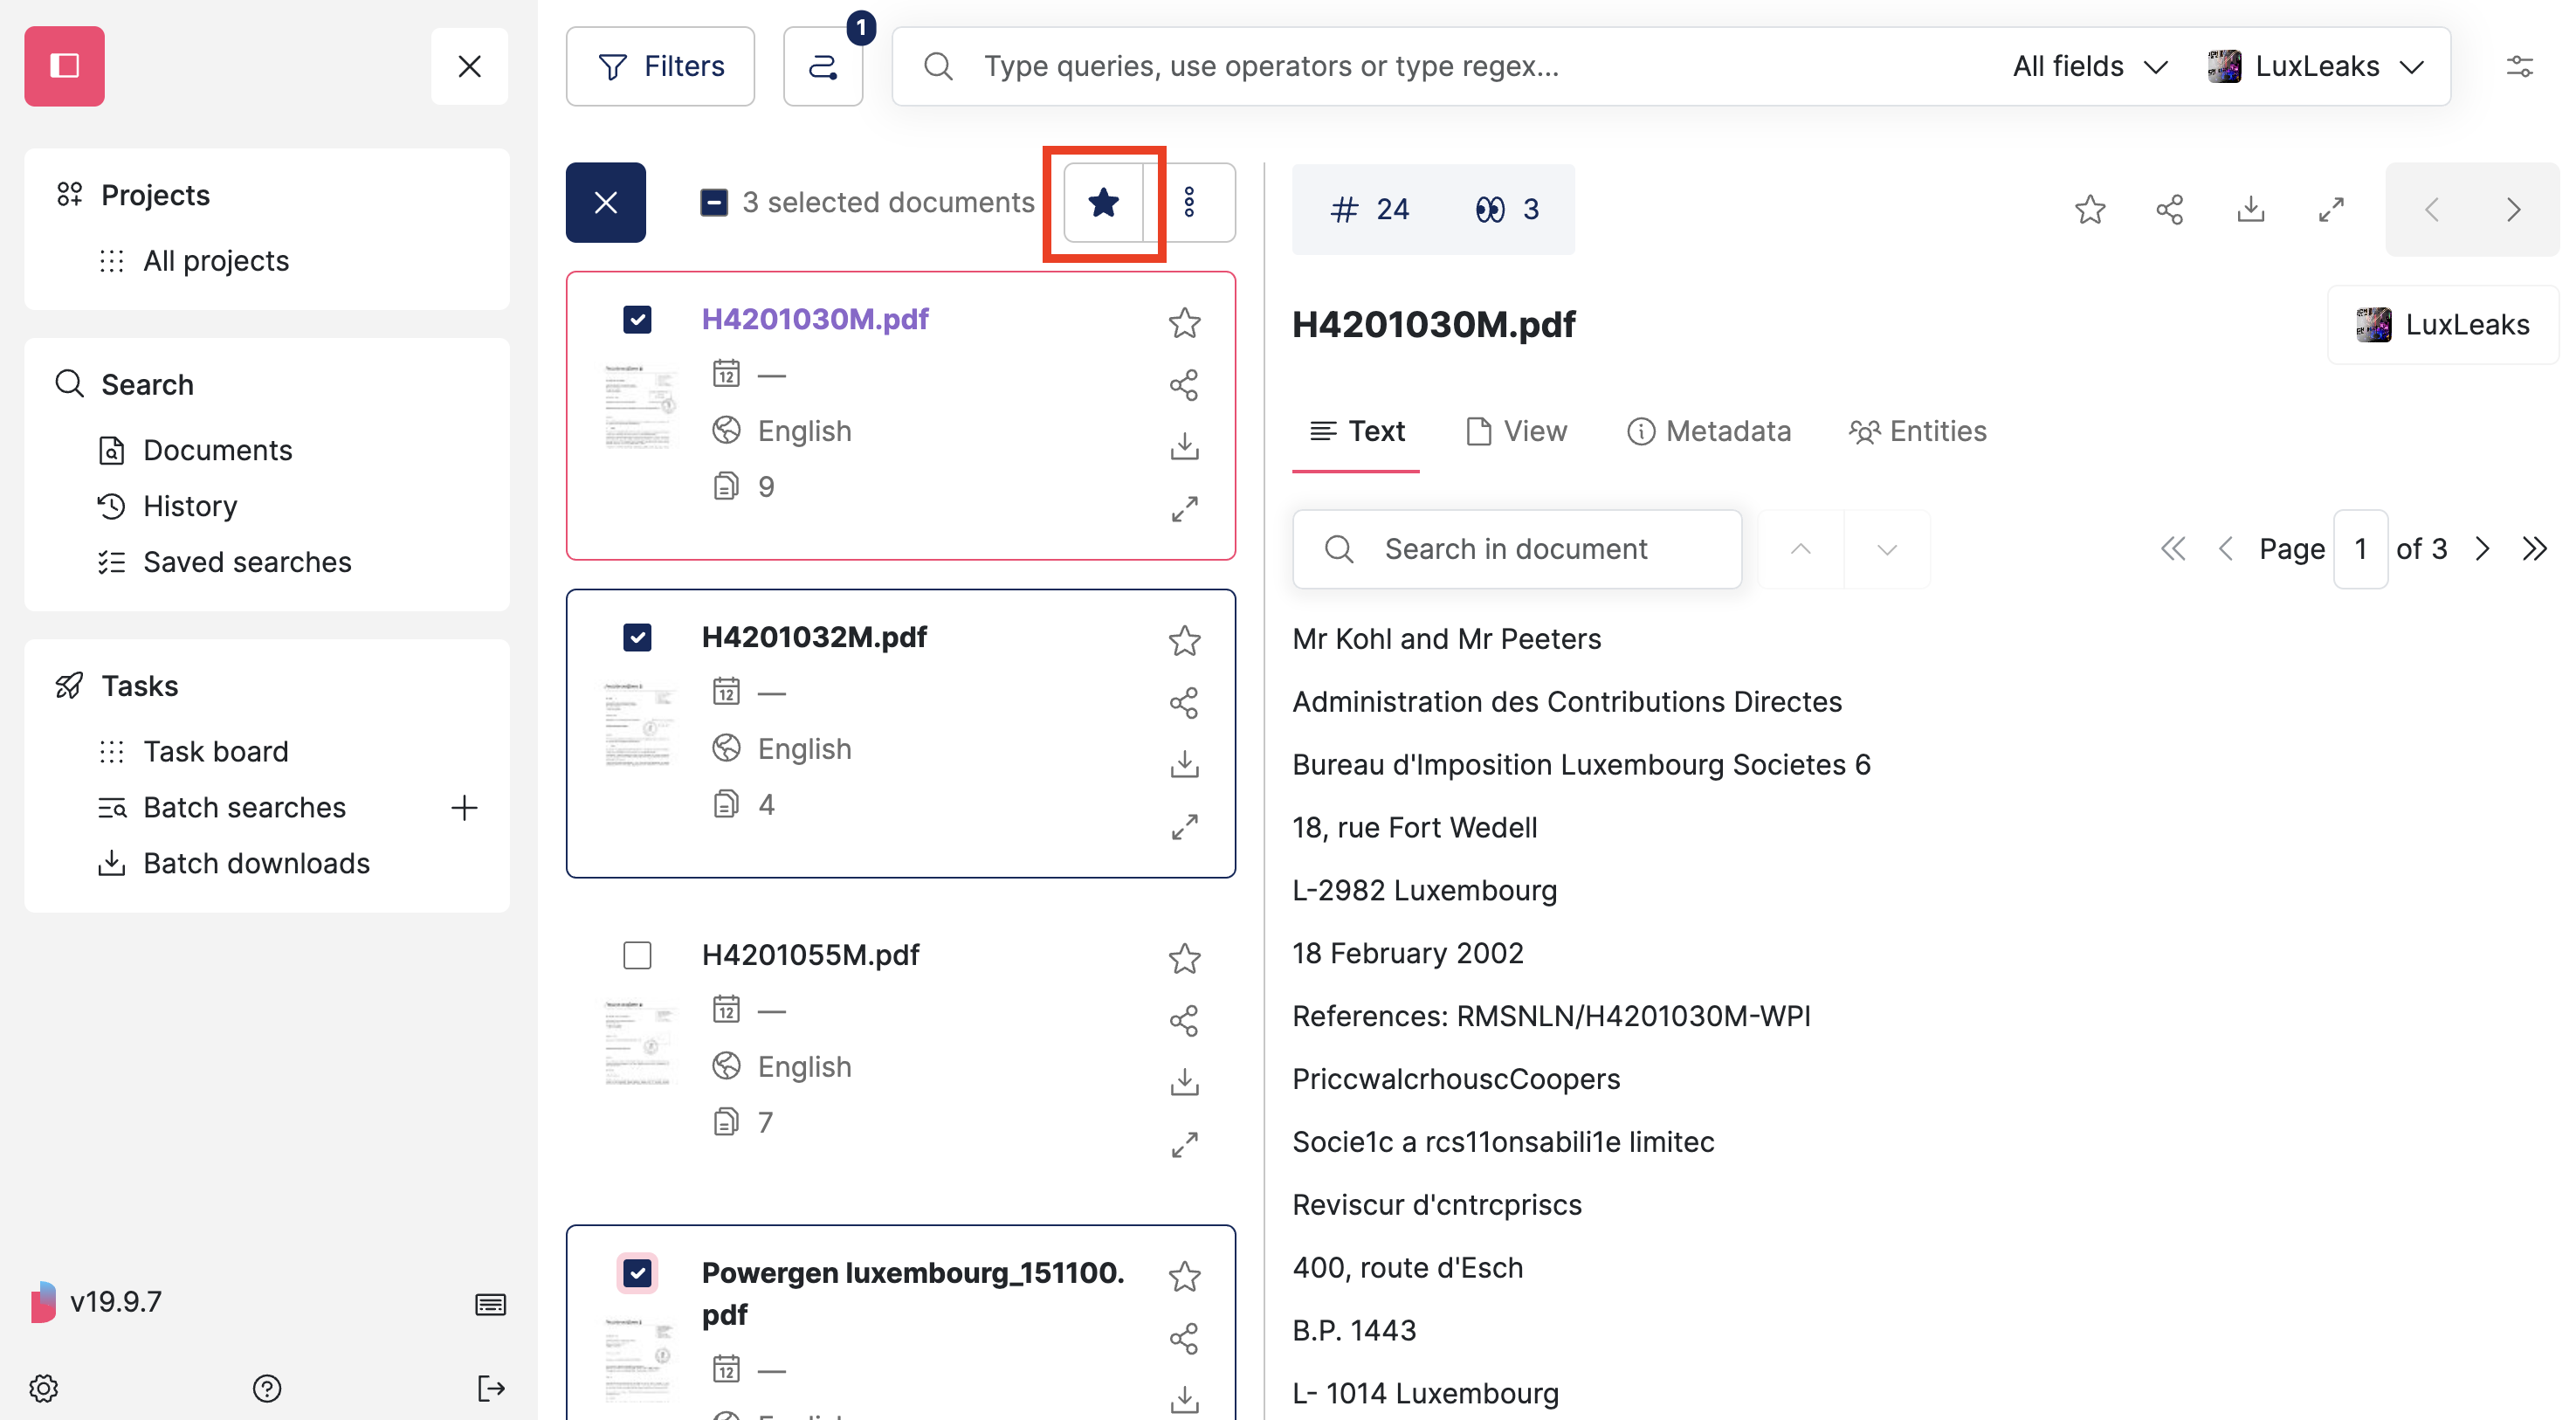Switch to the Metadata tab
The width and height of the screenshot is (2576, 1420).
(x=1709, y=432)
